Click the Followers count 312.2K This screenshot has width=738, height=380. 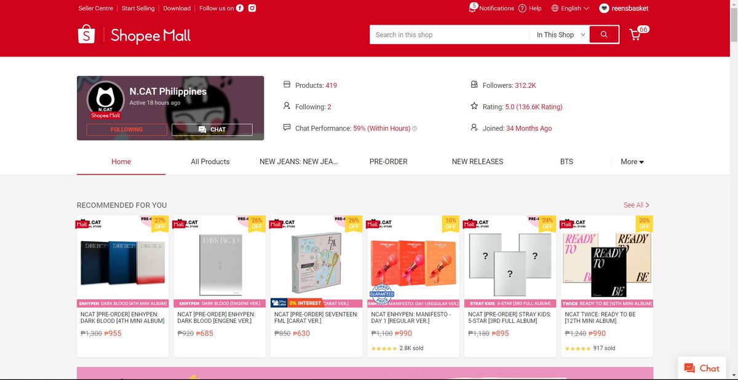tap(525, 85)
